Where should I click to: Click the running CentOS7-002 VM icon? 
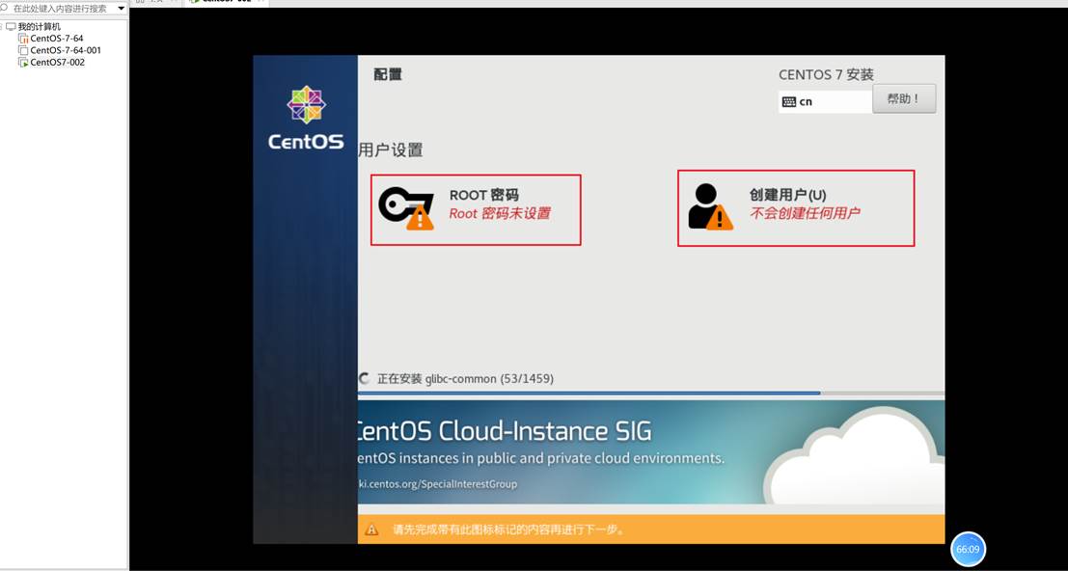[24, 63]
